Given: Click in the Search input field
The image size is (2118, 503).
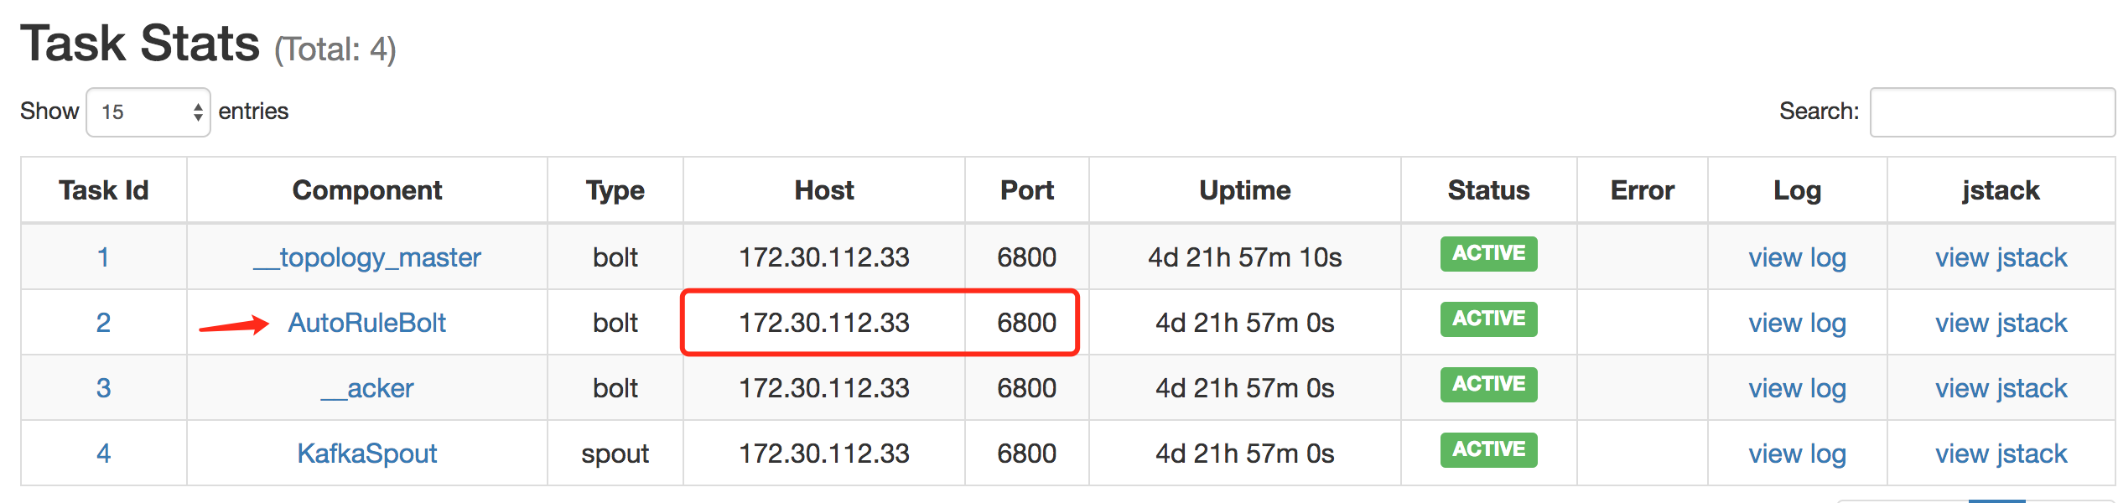Looking at the screenshot, I should point(1991,112).
